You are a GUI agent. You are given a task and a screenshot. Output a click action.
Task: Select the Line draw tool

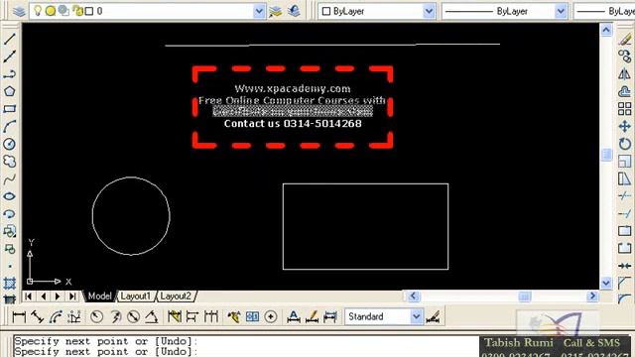9,39
